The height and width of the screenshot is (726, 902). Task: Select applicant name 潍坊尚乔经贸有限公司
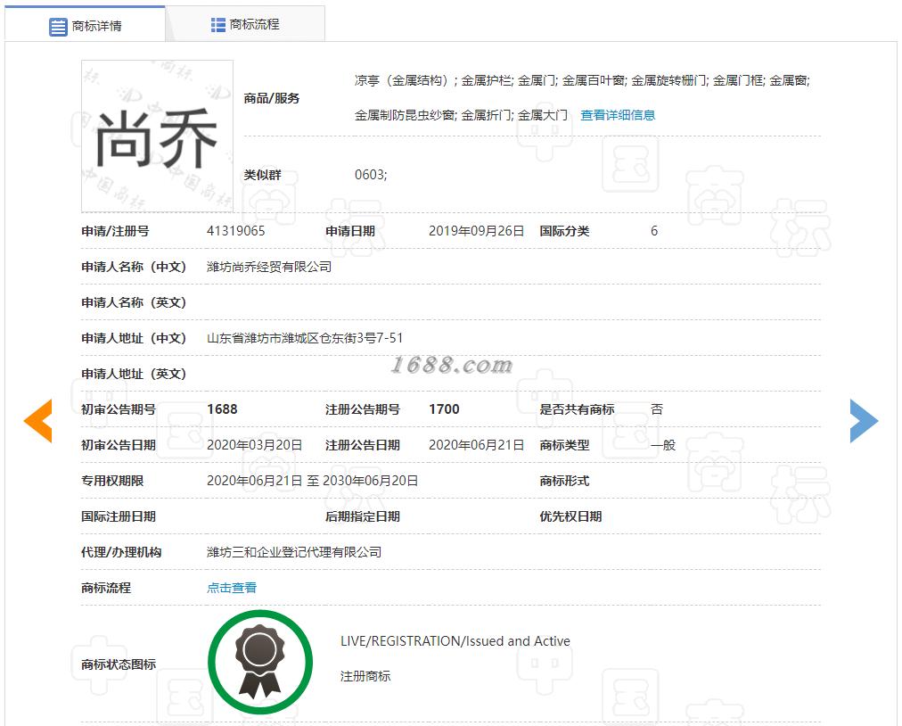pyautogui.click(x=269, y=267)
